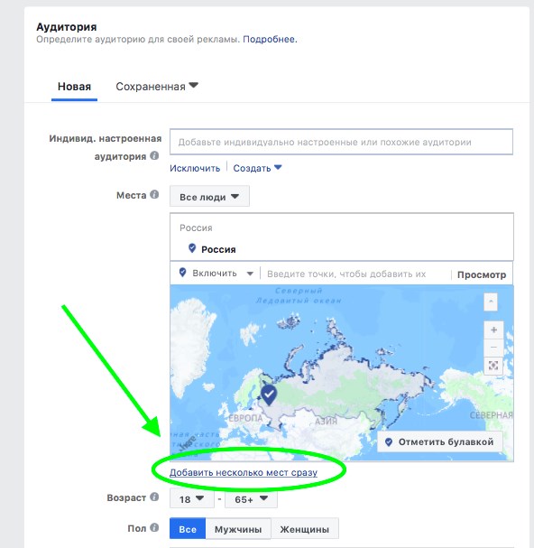Image resolution: width=534 pixels, height=548 pixels.
Task: Click info icon next to Места label
Action: (x=154, y=194)
